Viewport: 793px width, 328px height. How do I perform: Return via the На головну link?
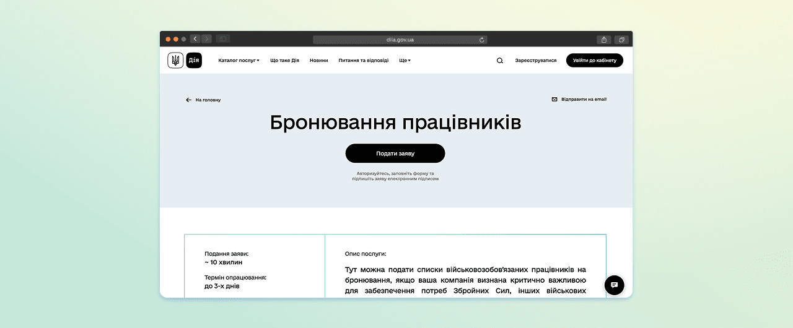[203, 100]
